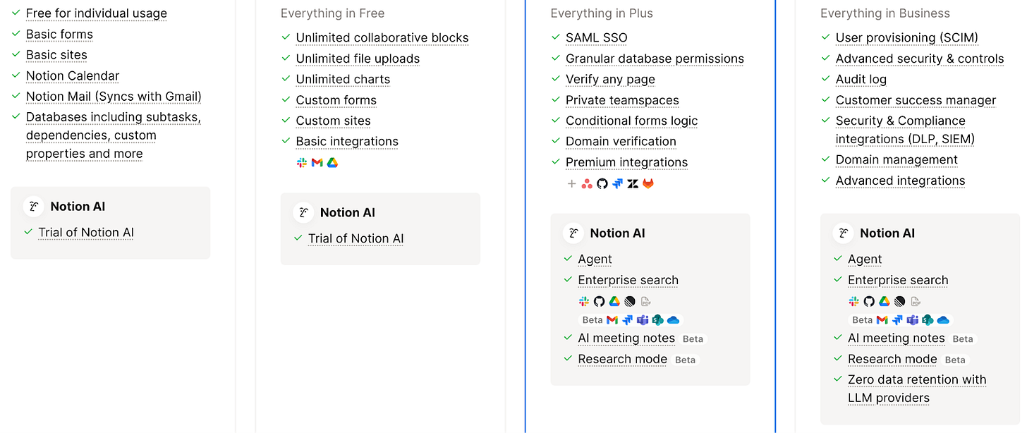Click Gmail icon in Everything in Plus Beta row
The image size is (1027, 433).
612,320
